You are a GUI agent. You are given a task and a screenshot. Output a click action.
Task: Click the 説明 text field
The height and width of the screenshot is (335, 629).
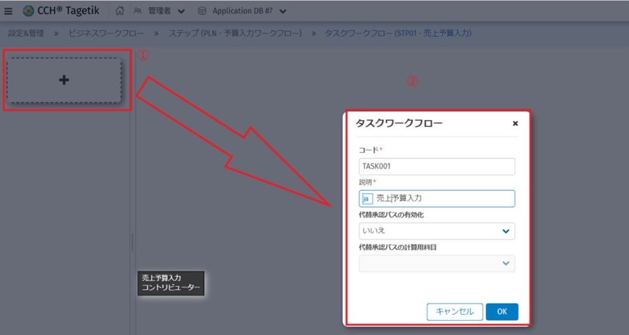442,199
